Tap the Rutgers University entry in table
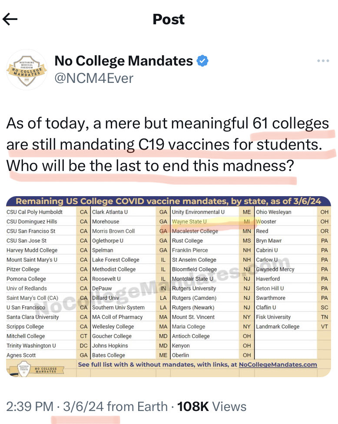 coord(194,289)
